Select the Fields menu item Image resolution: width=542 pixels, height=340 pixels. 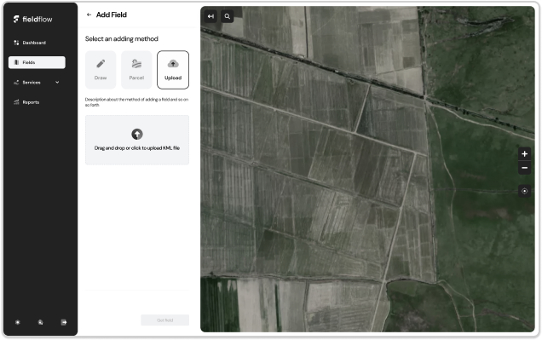click(37, 62)
